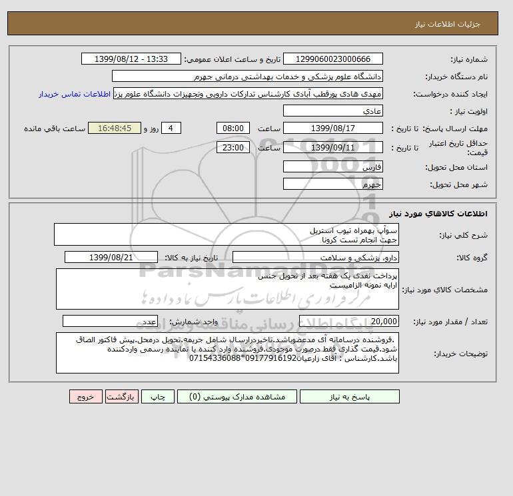
Task: Click the label توضیحات خریدار
Action: [461, 354]
